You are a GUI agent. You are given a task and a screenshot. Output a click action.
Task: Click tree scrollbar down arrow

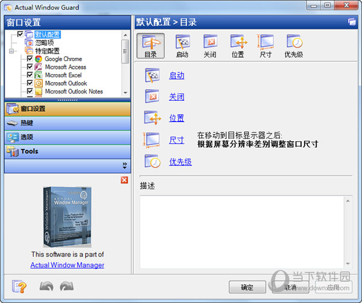[125, 92]
